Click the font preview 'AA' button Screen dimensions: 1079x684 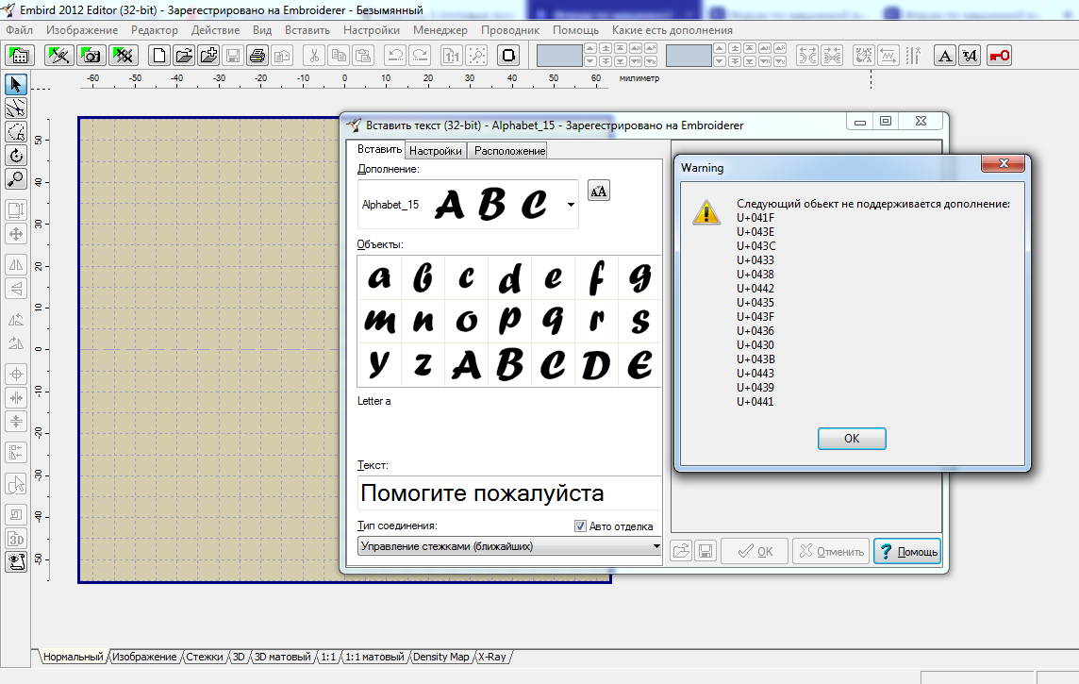point(598,191)
